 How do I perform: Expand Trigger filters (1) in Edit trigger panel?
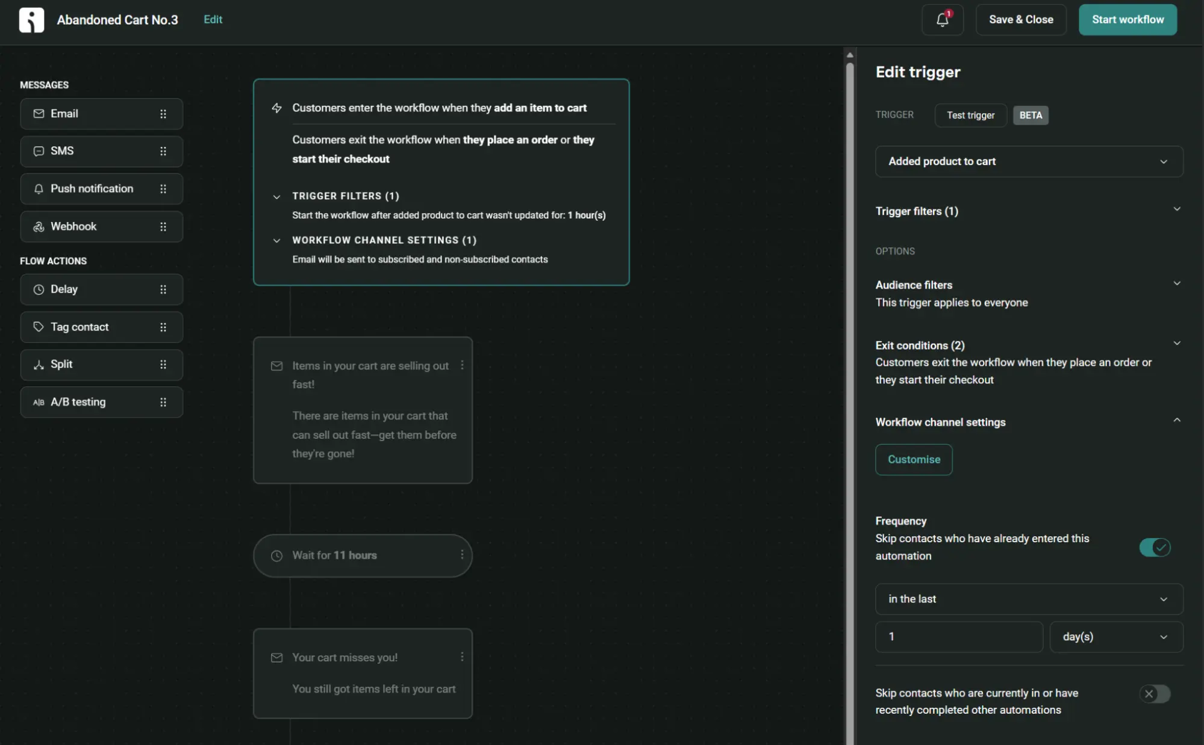[x=1176, y=209]
